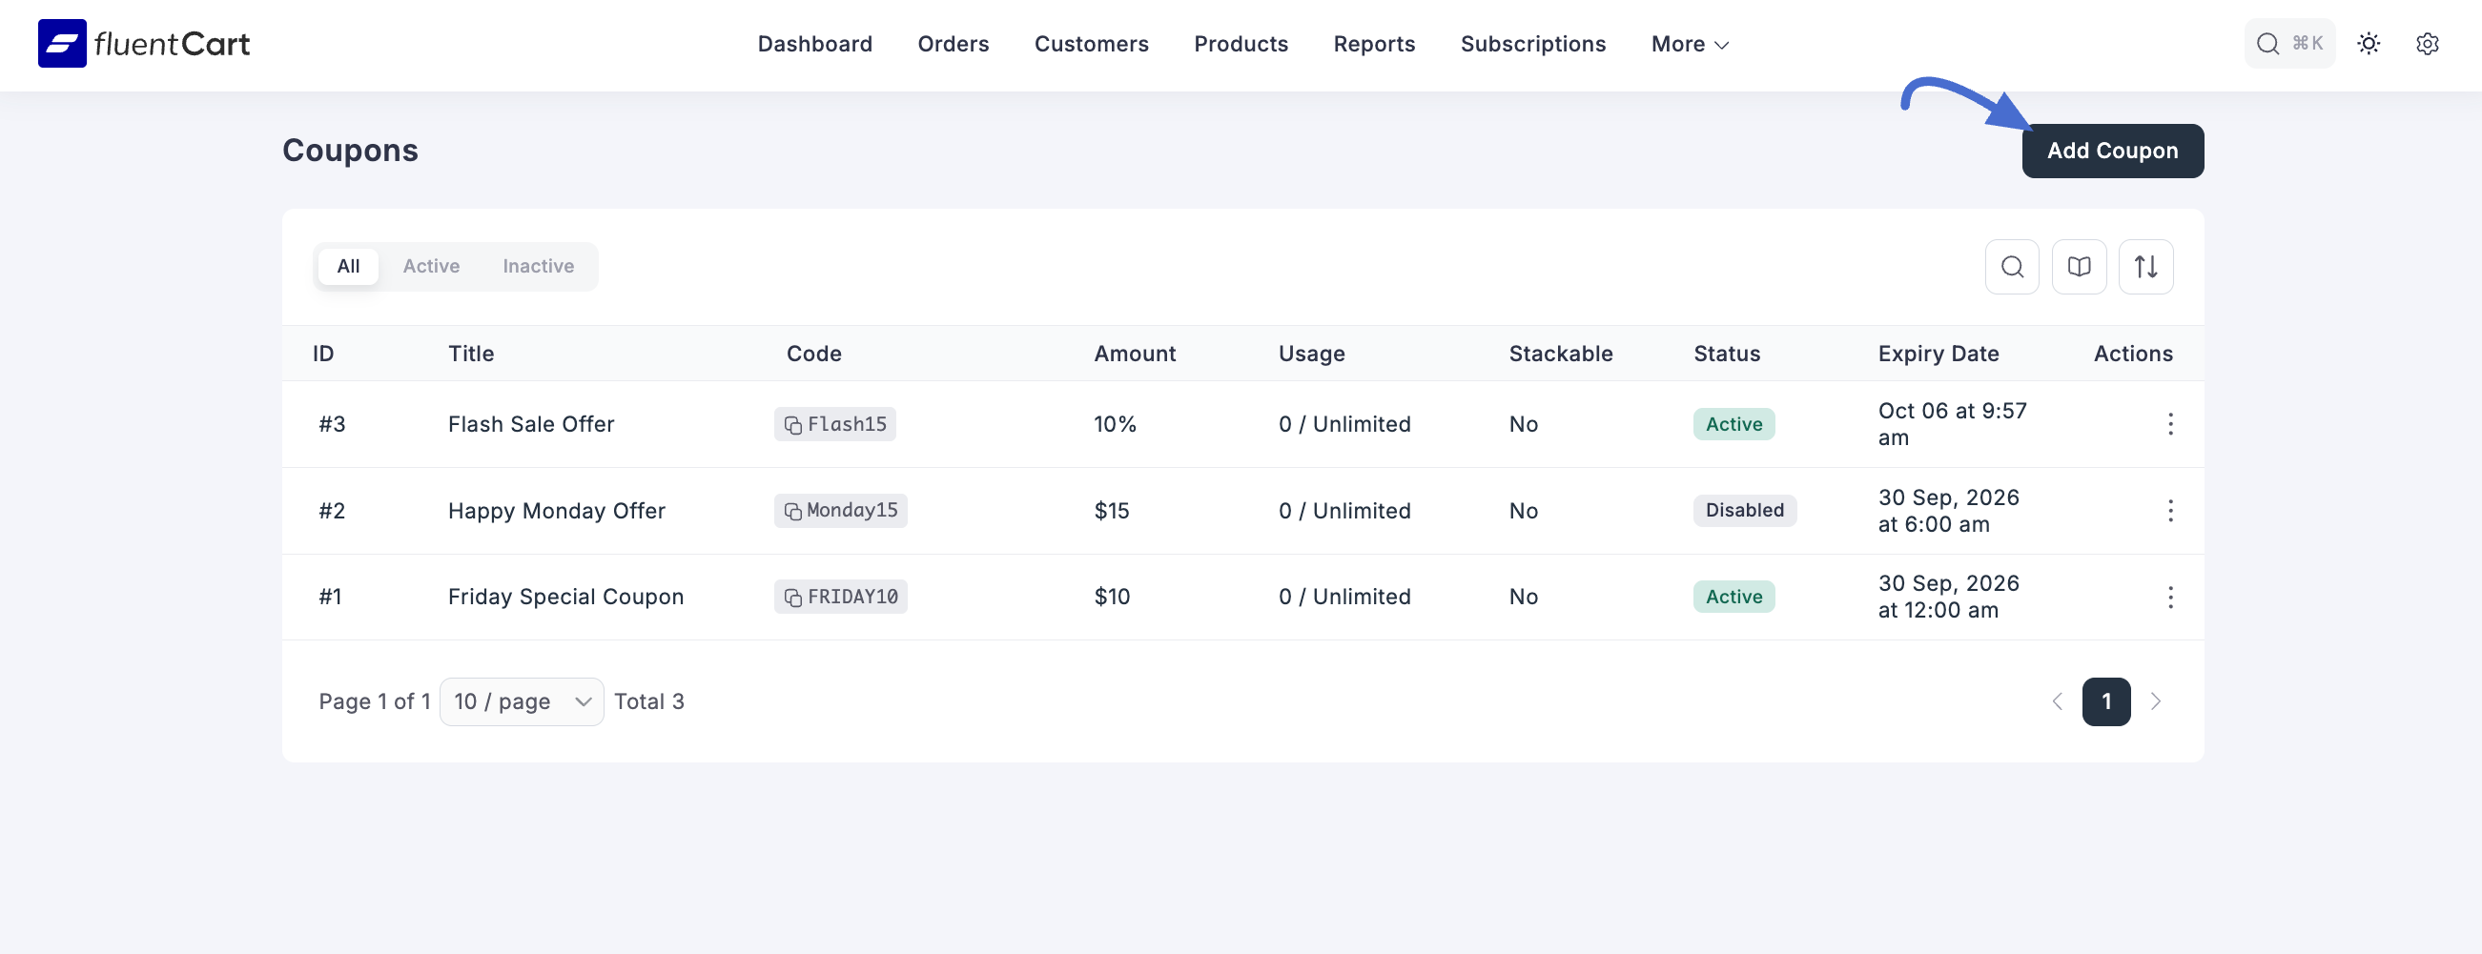Screen dimensions: 2482x954
Task: Open the book guide icon above the table
Action: pos(2079,267)
